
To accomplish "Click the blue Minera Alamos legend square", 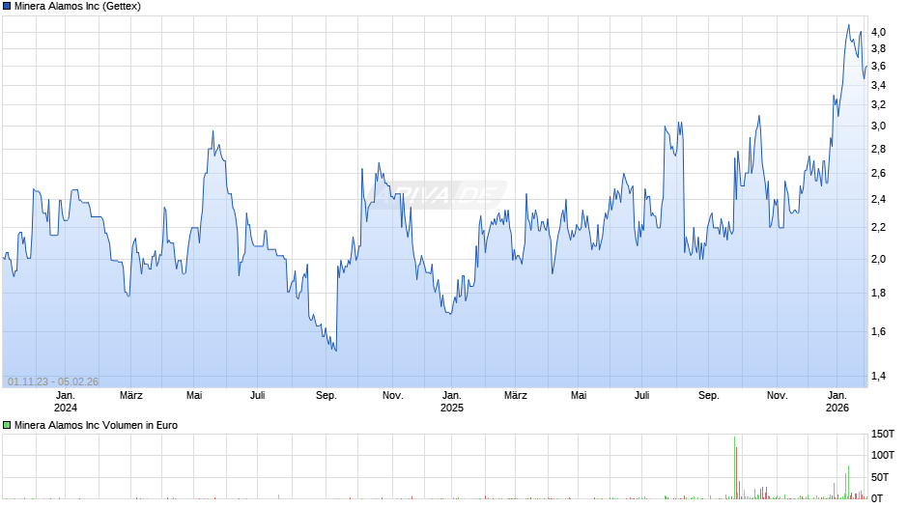I will 7,7.
